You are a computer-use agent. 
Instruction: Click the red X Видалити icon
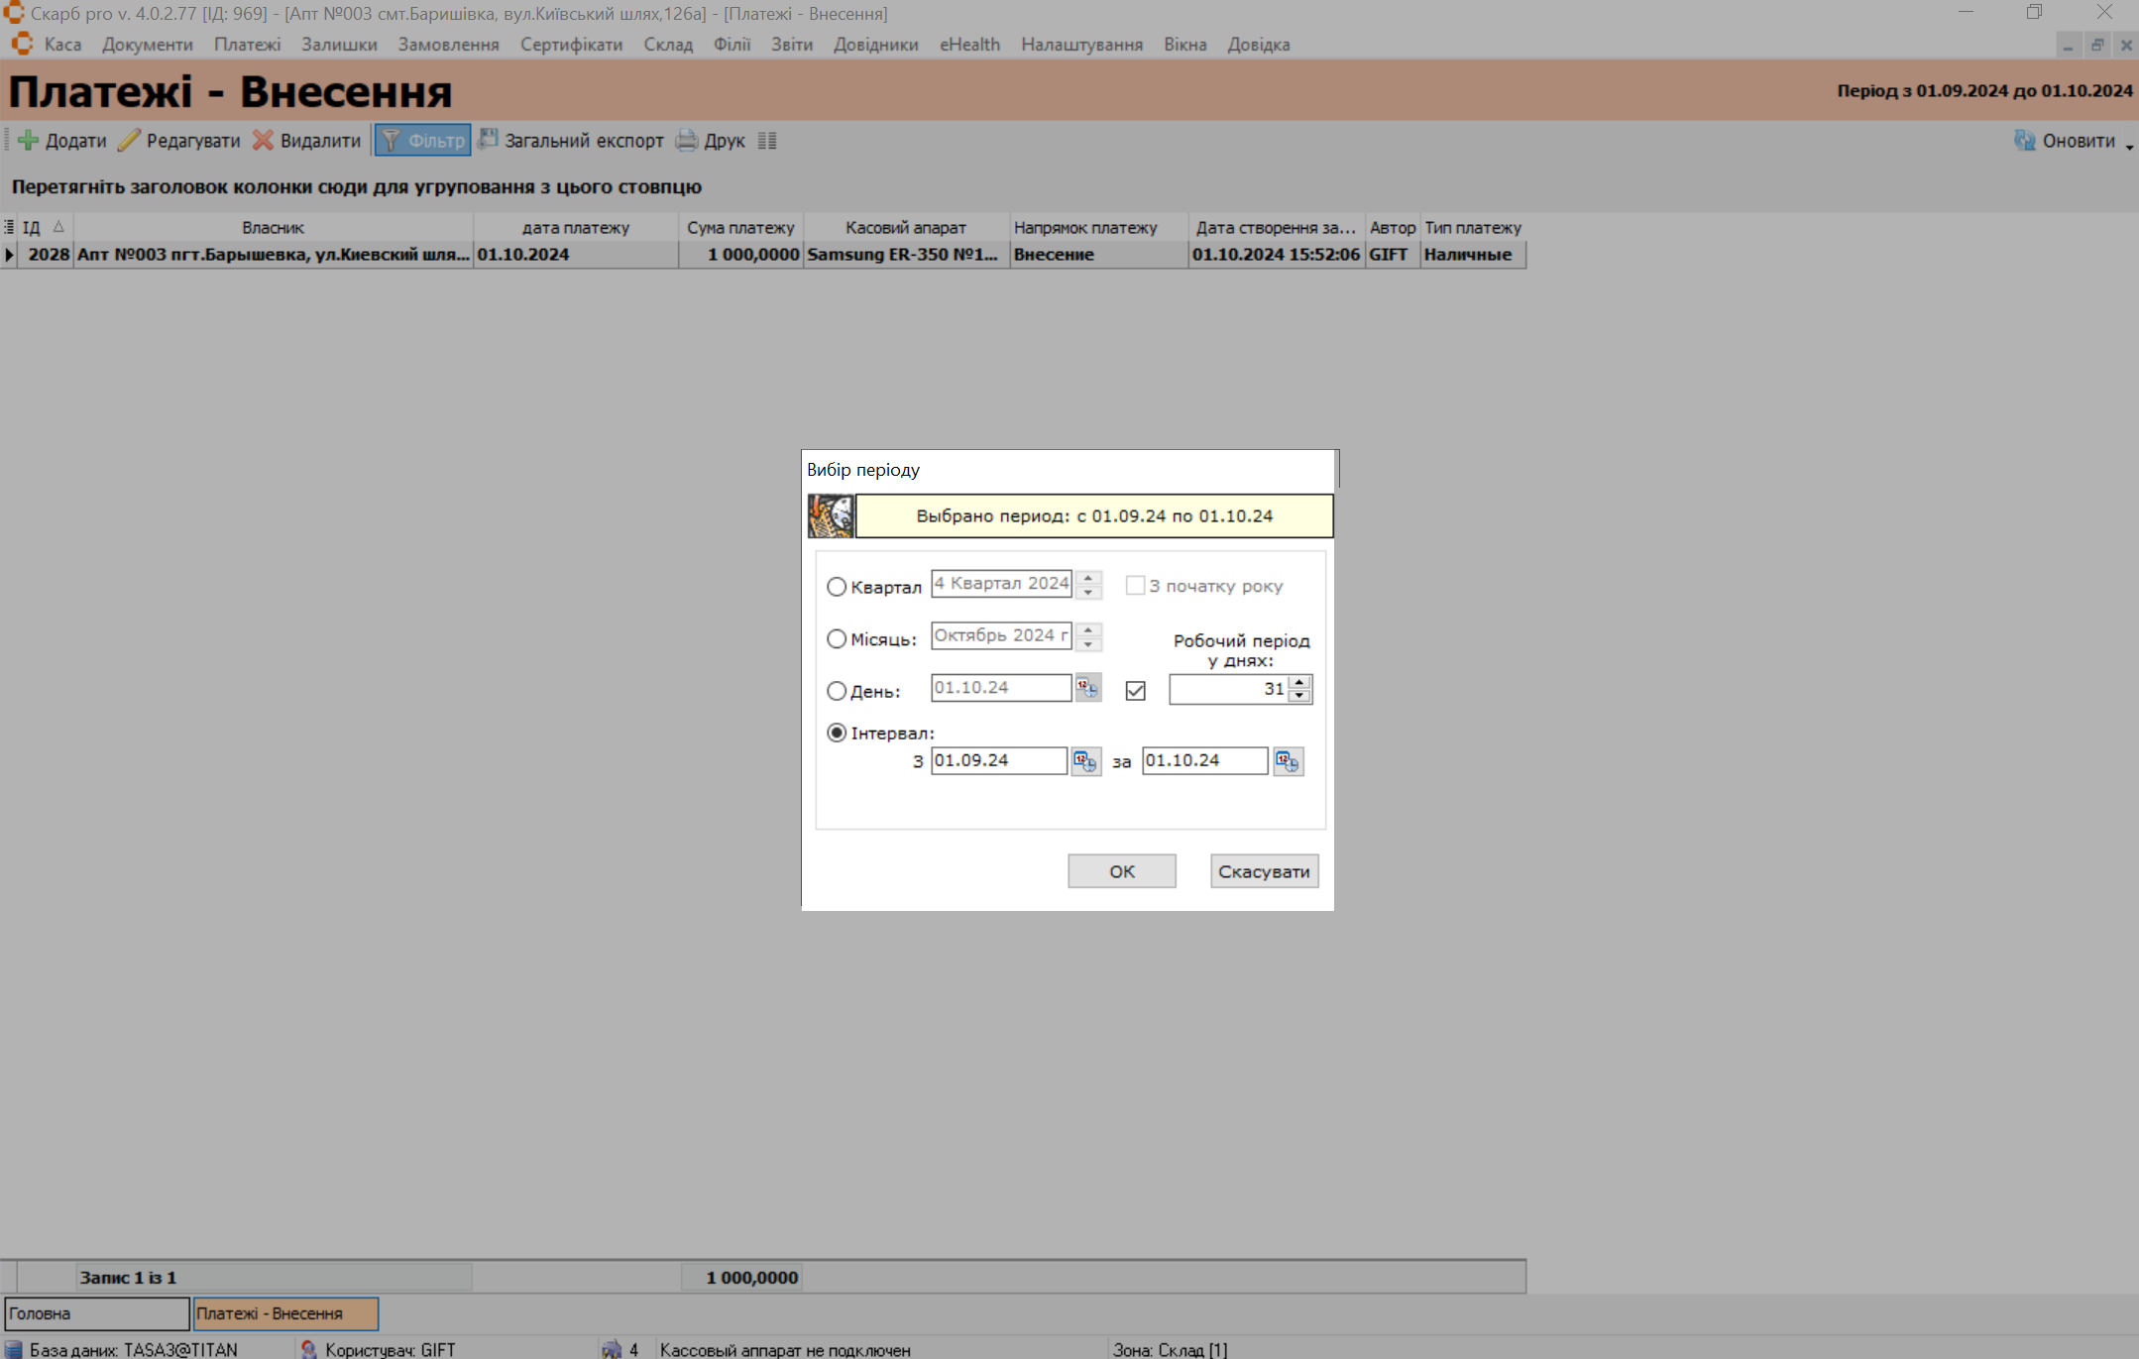click(x=263, y=141)
